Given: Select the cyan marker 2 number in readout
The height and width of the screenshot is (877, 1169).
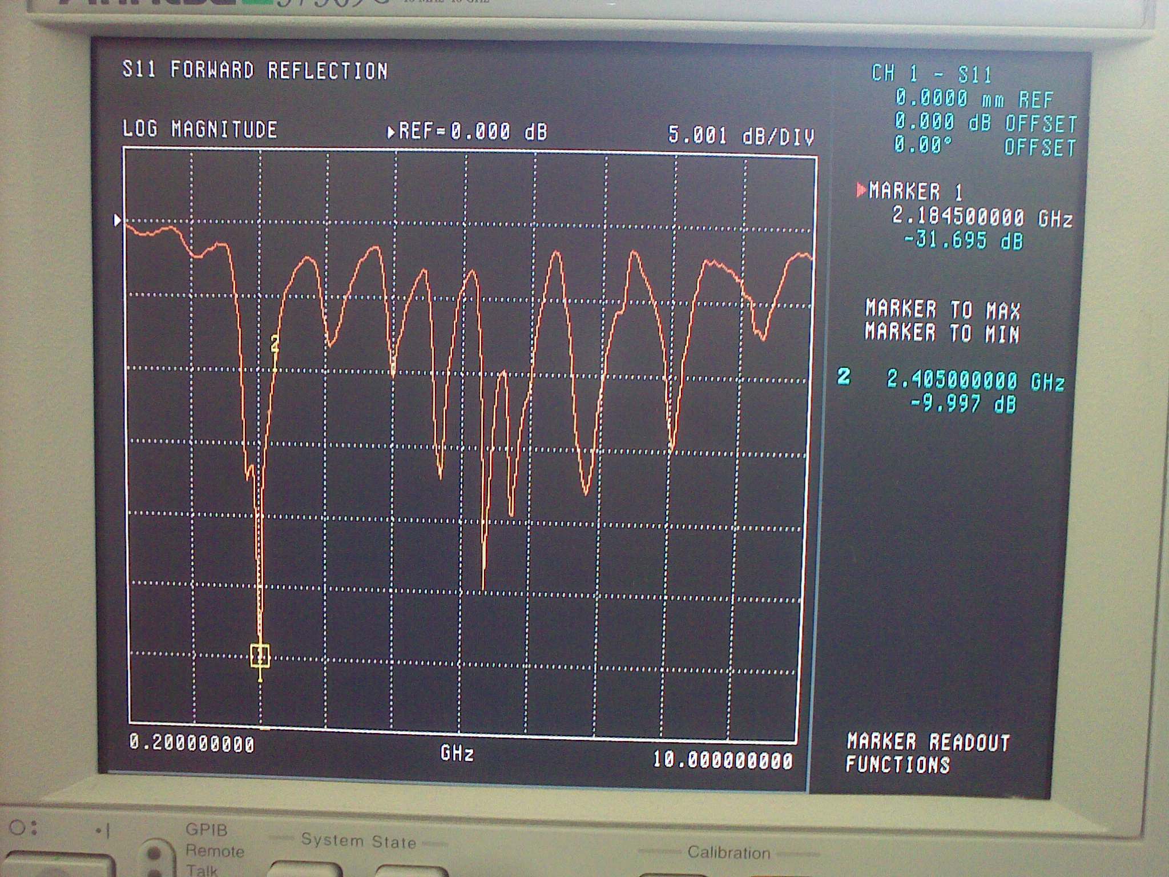Looking at the screenshot, I should [844, 377].
